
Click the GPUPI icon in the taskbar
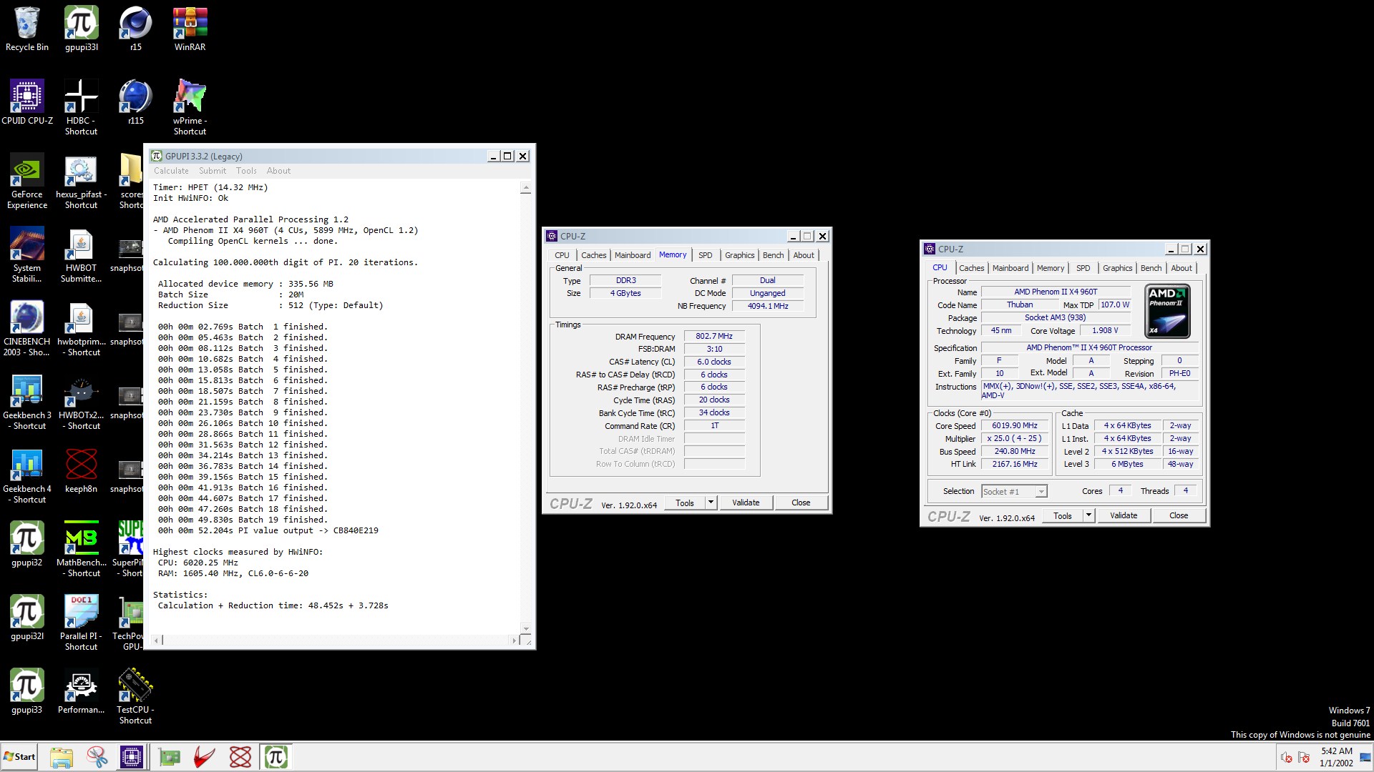pyautogui.click(x=276, y=757)
